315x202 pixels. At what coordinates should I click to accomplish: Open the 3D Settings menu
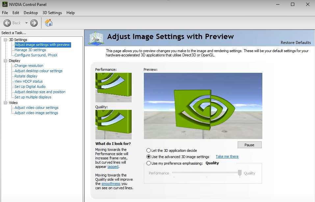(52, 12)
